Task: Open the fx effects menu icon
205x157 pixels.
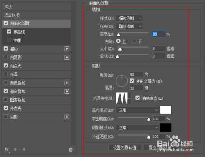Action: click(7, 150)
